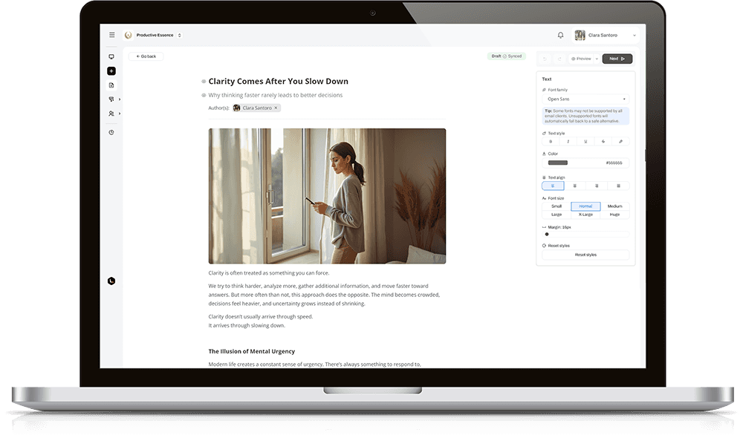Open the Preview options dropdown arrow

point(597,59)
